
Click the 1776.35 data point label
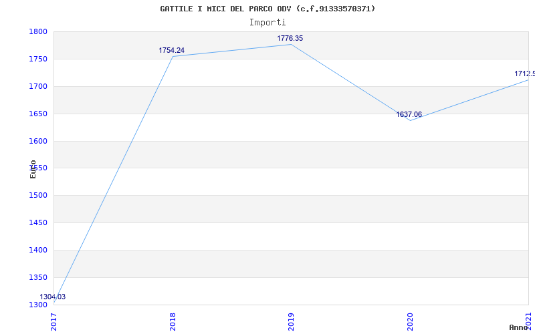pyautogui.click(x=290, y=38)
